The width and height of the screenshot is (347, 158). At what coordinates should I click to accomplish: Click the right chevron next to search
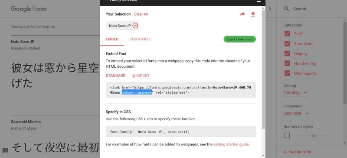(270, 9)
